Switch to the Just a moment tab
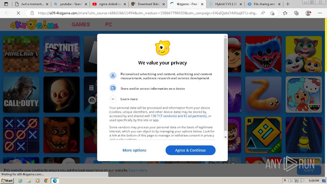 [x=31, y=4]
